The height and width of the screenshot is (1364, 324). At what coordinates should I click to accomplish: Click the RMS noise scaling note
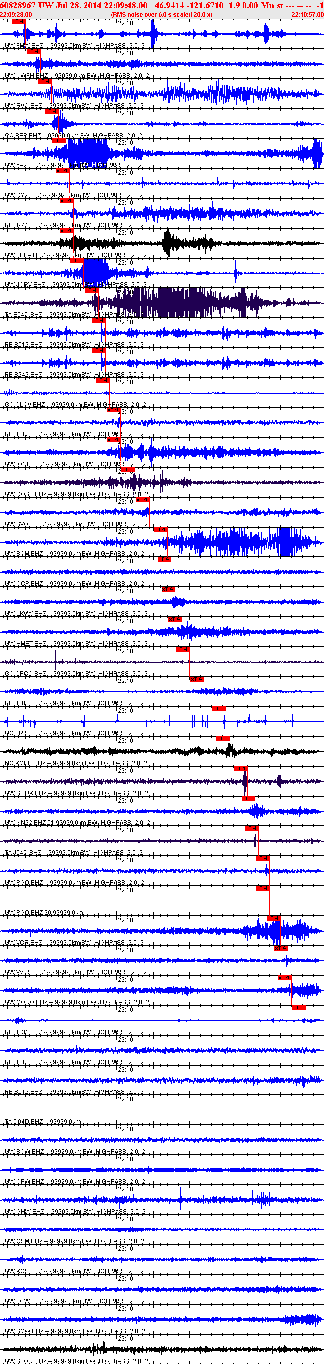(x=162, y=15)
